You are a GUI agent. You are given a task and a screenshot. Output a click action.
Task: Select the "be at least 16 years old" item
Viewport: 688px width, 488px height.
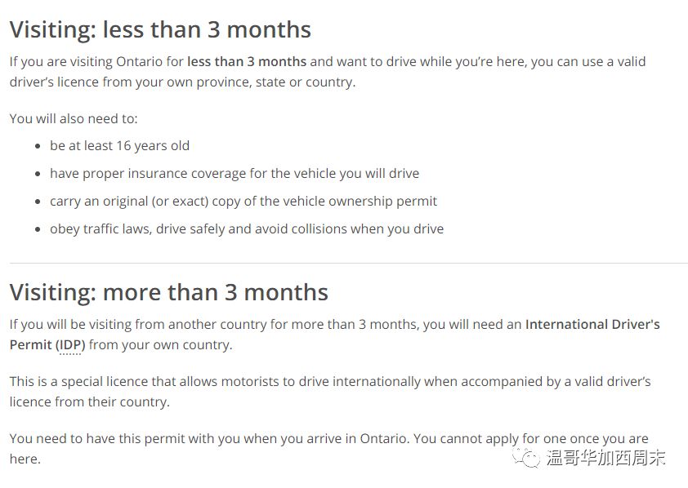pyautogui.click(x=119, y=146)
